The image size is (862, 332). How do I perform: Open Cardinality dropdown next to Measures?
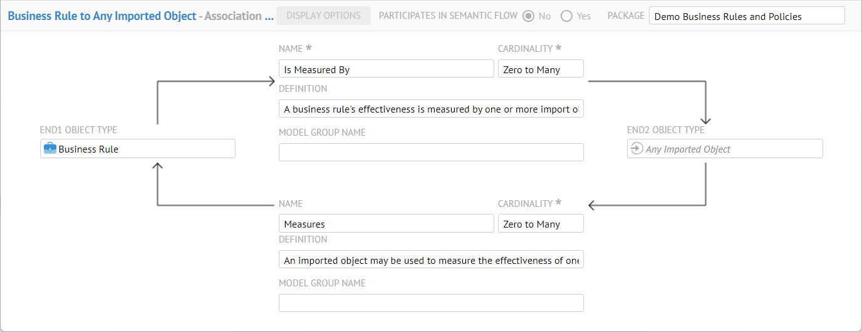point(540,224)
